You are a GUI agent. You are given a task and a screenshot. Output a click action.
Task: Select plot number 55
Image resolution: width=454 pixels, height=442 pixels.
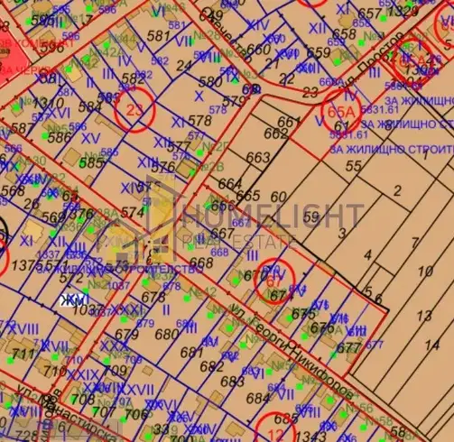pyautogui.click(x=354, y=166)
